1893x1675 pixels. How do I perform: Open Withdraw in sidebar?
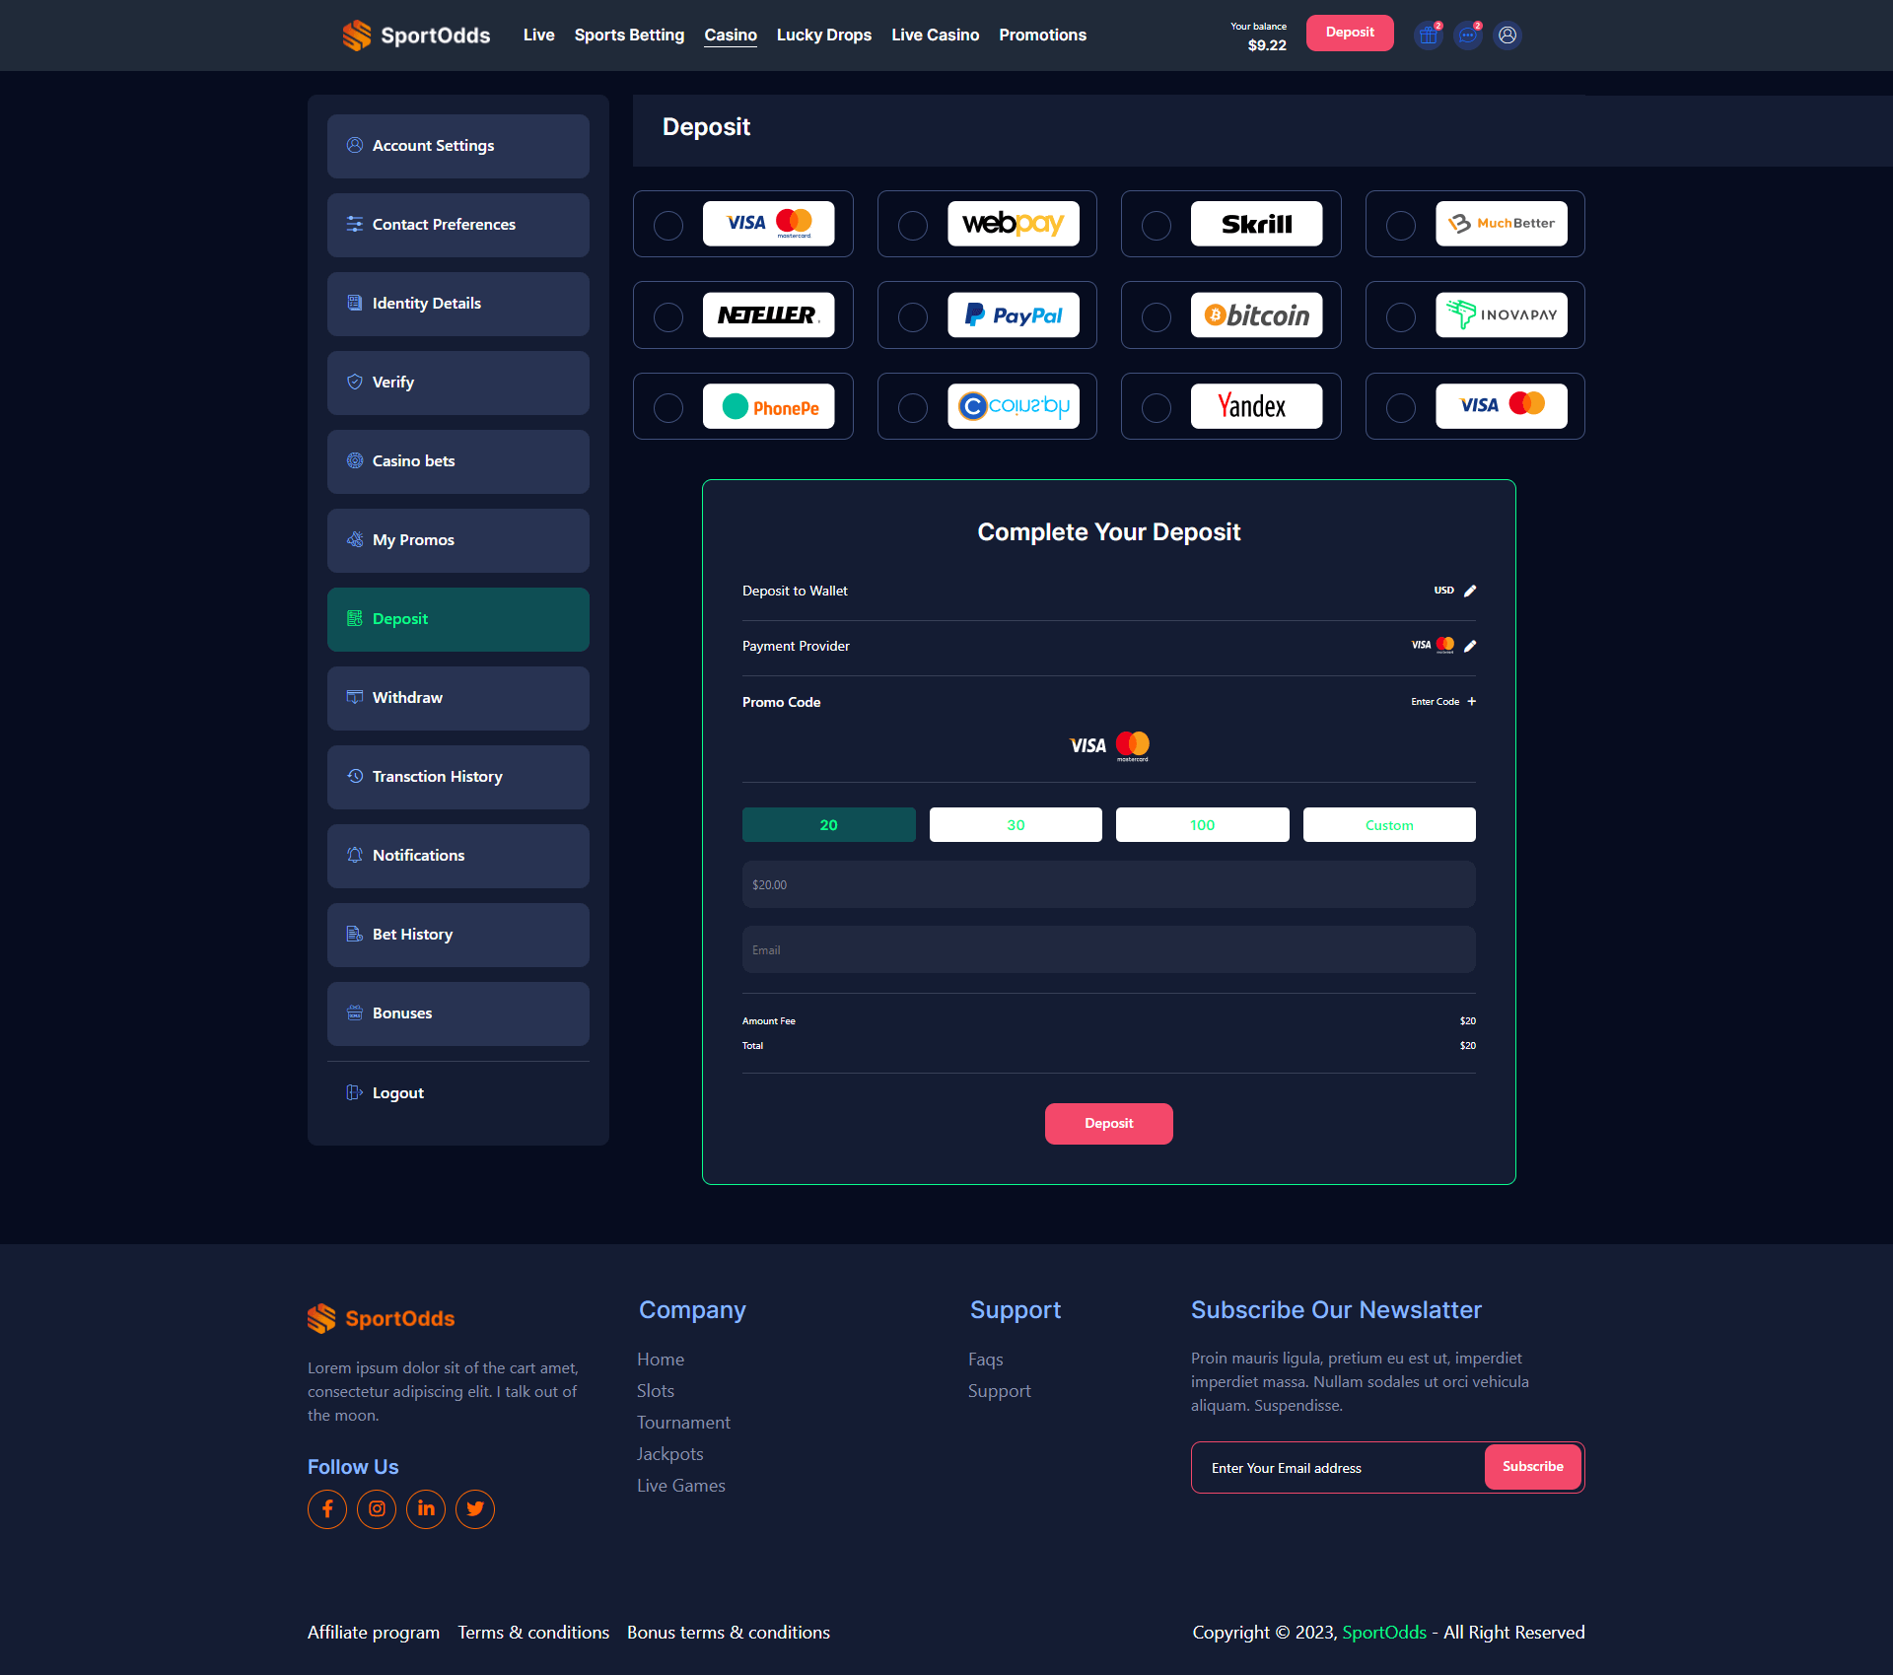(x=458, y=698)
